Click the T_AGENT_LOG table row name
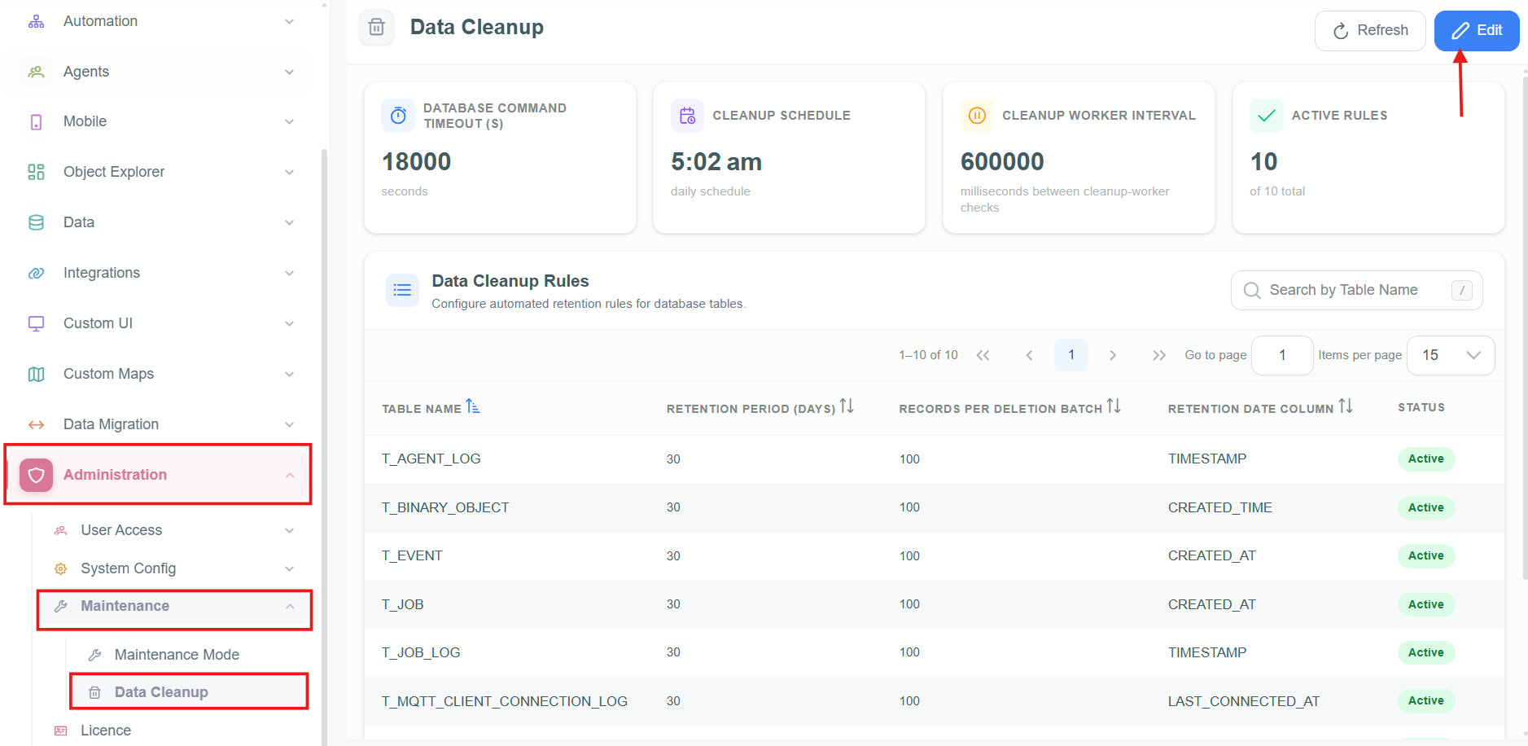Image resolution: width=1528 pixels, height=746 pixels. pos(431,459)
